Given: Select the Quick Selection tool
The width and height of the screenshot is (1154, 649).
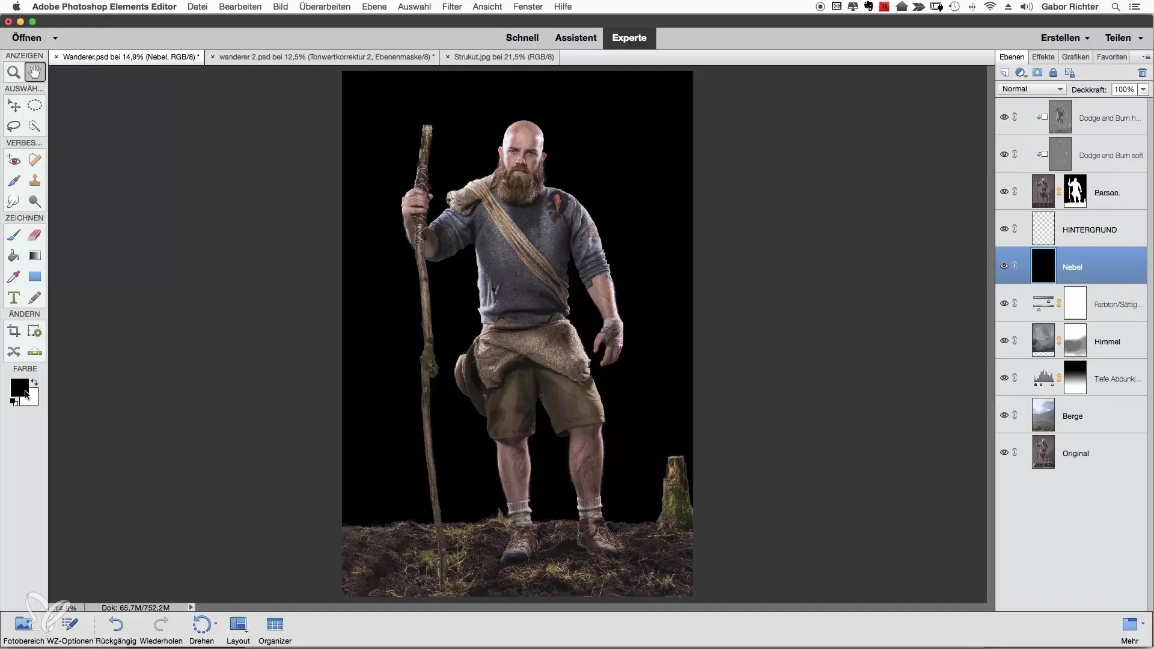Looking at the screenshot, I should click(x=35, y=126).
